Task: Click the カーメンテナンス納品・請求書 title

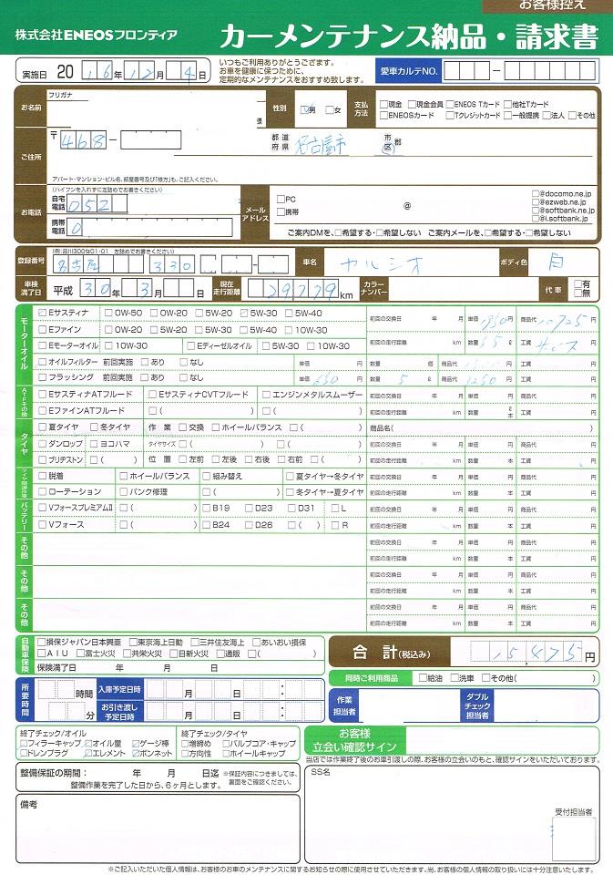Action: [x=409, y=36]
